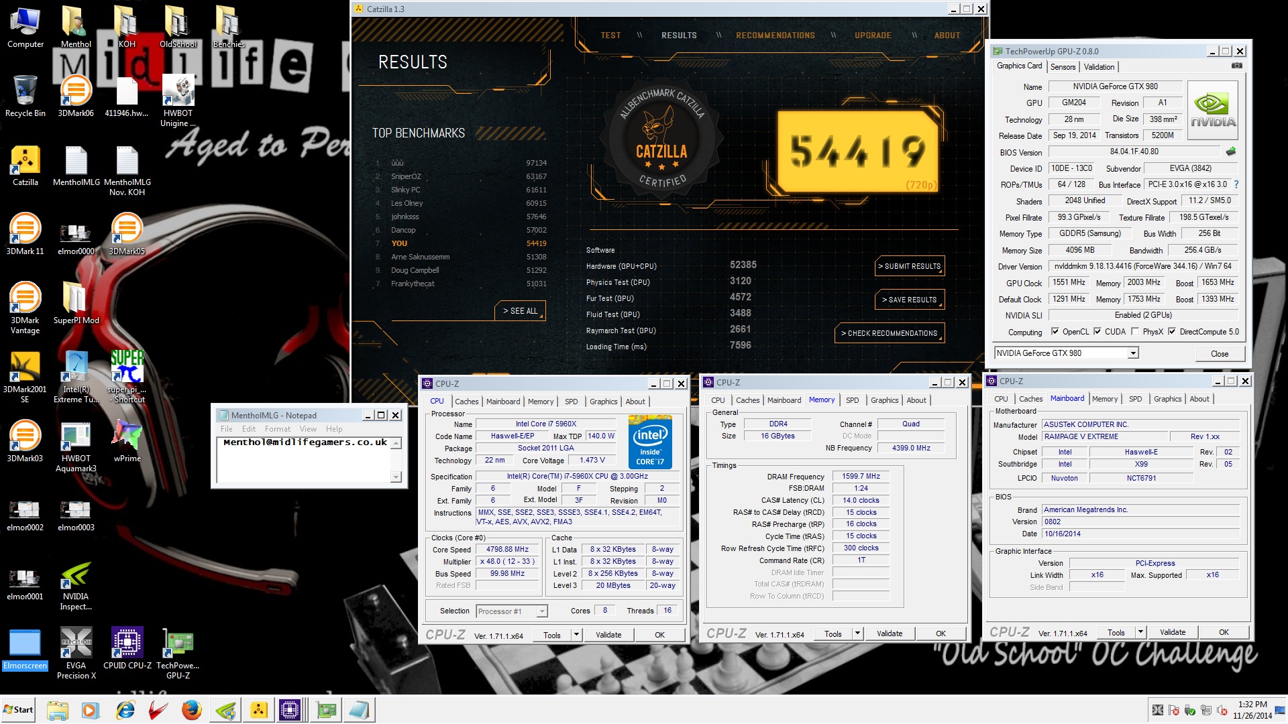Viewport: 1288px width, 724px height.
Task: Switch to the Validation tab in GPU-Z
Action: (1099, 67)
